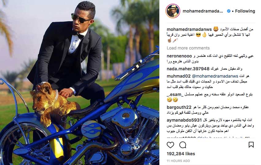Open the aymanabdo5931 commenter profile

(184, 120)
